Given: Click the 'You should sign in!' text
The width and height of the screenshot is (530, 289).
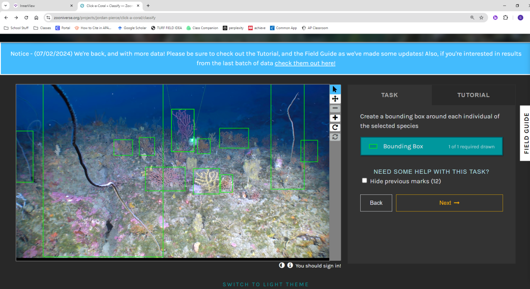Looking at the screenshot, I should tap(318, 266).
